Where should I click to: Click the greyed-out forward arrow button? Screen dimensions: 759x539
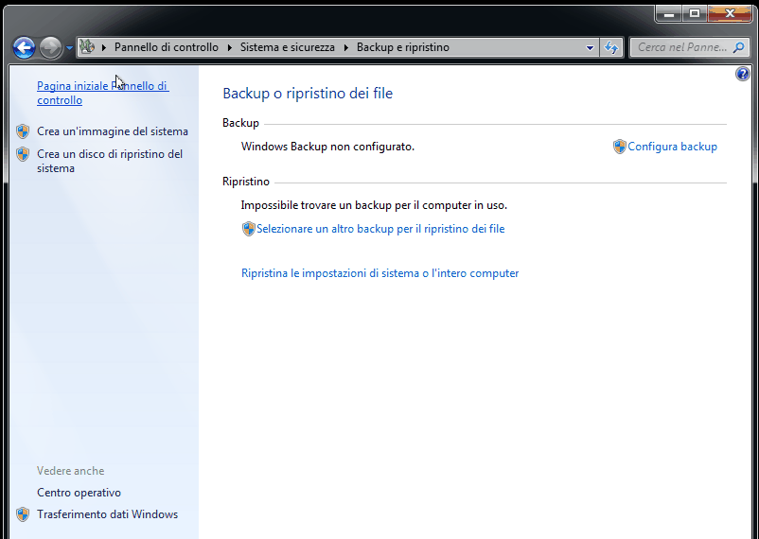click(x=50, y=47)
